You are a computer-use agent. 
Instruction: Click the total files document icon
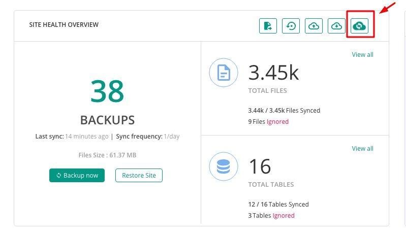(x=224, y=73)
